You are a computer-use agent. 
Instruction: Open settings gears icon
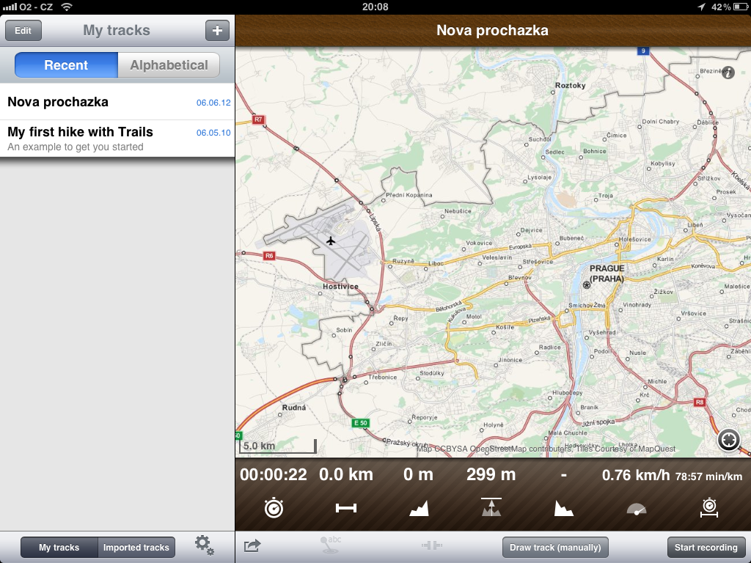205,545
